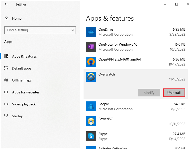Click the 6.95 MB size for OneDrive
The width and height of the screenshot is (194, 149).
179,29
